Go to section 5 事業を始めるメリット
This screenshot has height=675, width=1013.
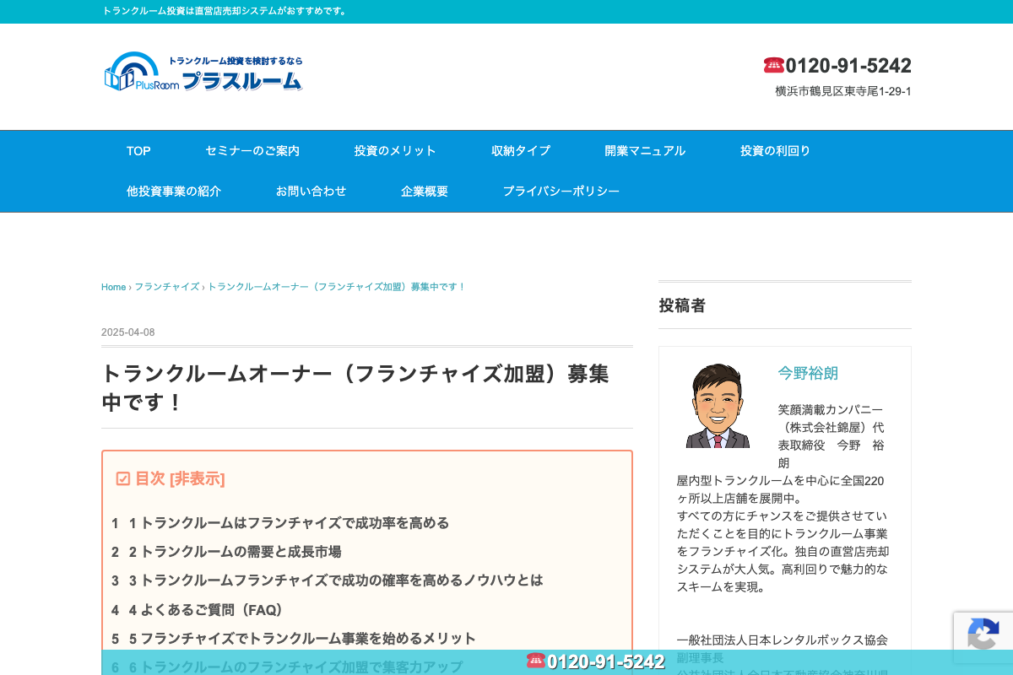(302, 639)
